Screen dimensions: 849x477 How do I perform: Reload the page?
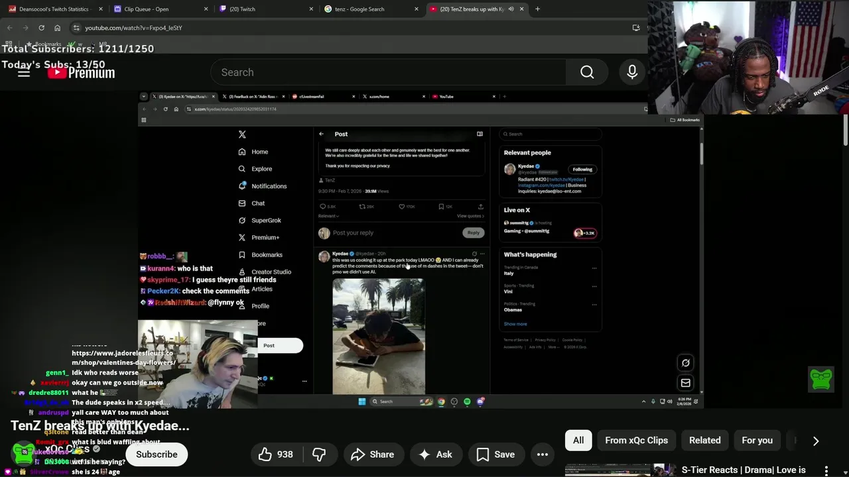click(x=41, y=28)
